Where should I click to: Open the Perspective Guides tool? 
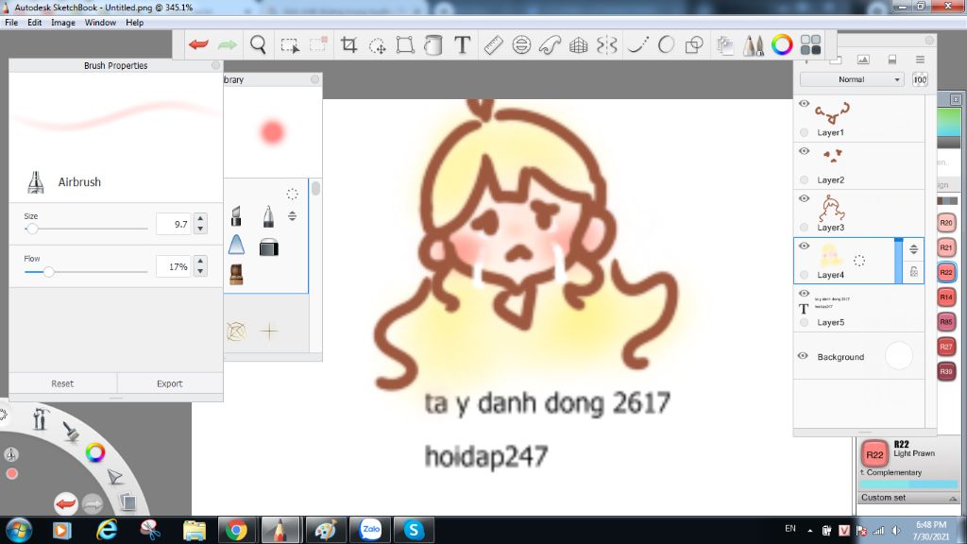[x=579, y=45]
